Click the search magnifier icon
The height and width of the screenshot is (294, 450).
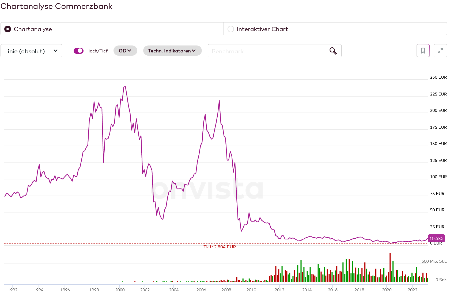333,51
